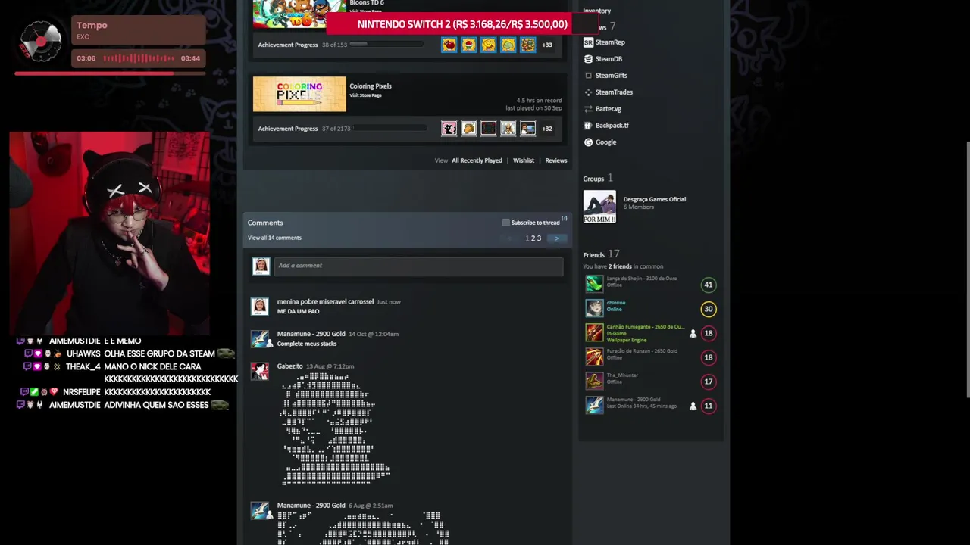Image resolution: width=970 pixels, height=545 pixels.
Task: Click fifth Bloons TD 6 achievement badge
Action: coord(528,45)
